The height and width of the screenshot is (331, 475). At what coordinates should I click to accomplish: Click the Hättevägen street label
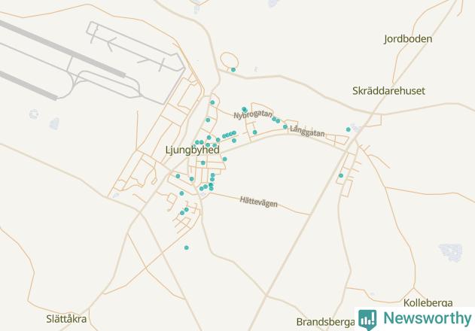click(258, 202)
